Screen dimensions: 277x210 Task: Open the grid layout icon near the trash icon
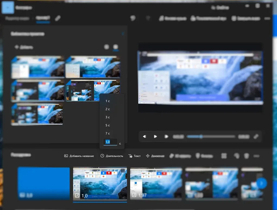coord(224,156)
